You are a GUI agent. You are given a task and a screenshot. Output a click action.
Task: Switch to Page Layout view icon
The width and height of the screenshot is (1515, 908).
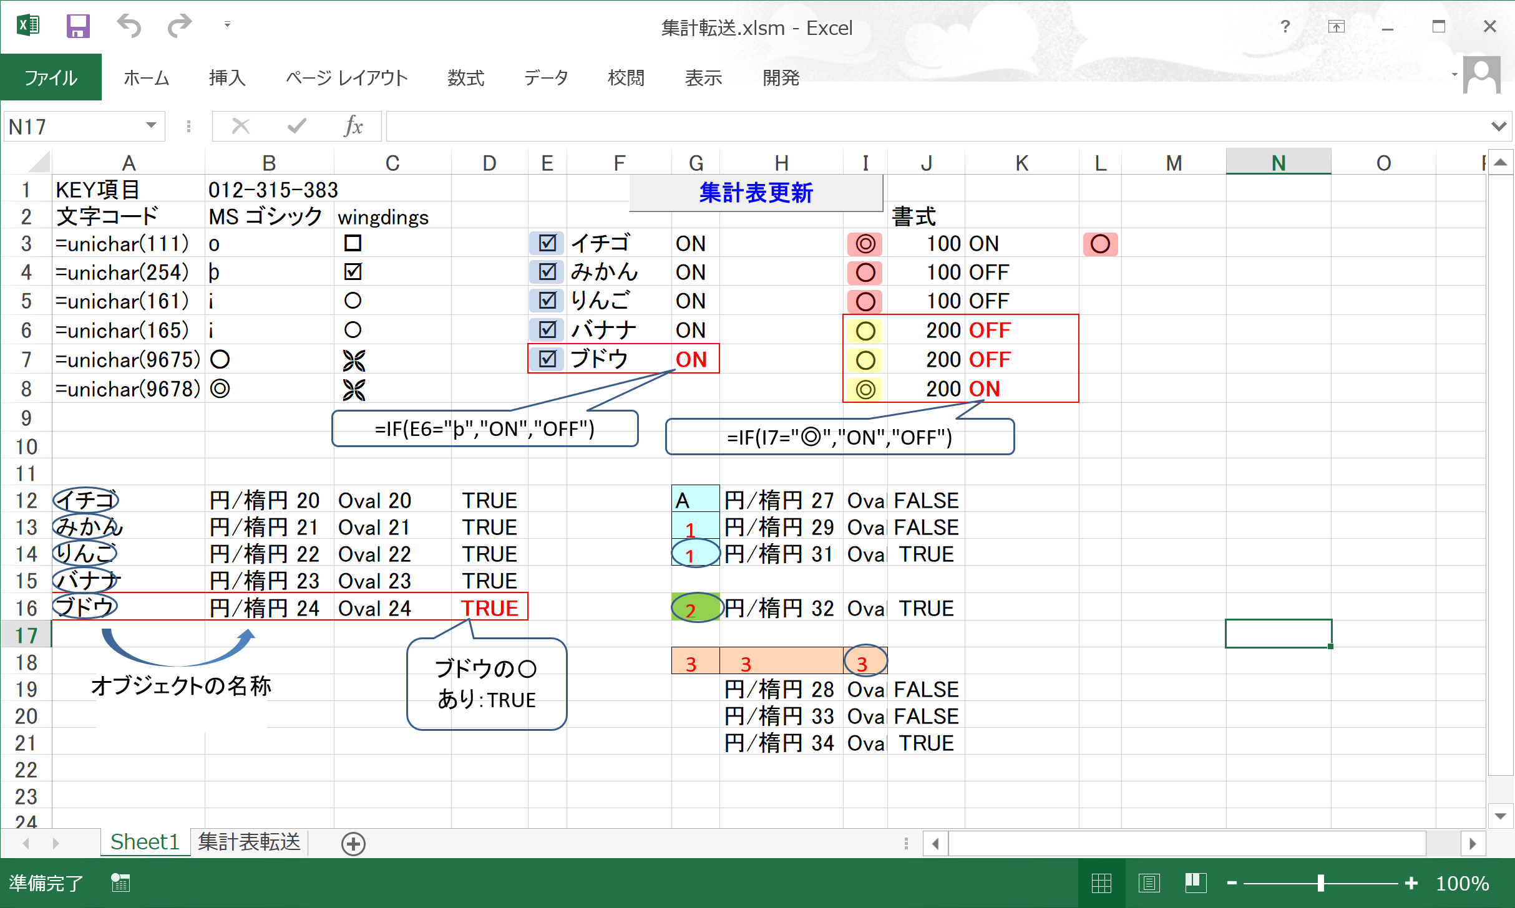click(1149, 883)
